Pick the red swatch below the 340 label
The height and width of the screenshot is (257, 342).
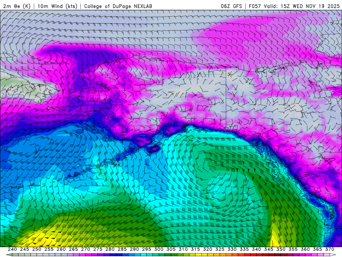(x=254, y=255)
